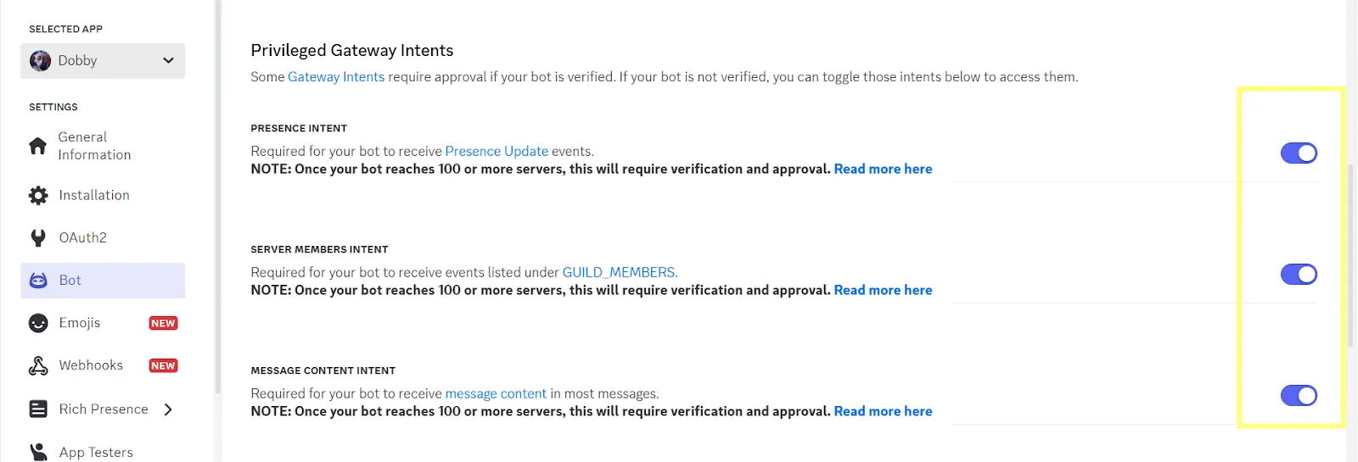
Task: Click the Emojis smiley icon
Action: point(38,323)
